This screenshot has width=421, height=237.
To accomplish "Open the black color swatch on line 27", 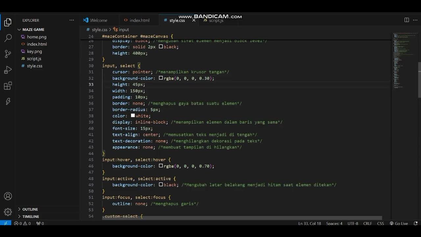I will pos(161,47).
